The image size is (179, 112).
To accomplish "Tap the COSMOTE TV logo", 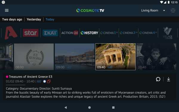I will pos(90,10).
